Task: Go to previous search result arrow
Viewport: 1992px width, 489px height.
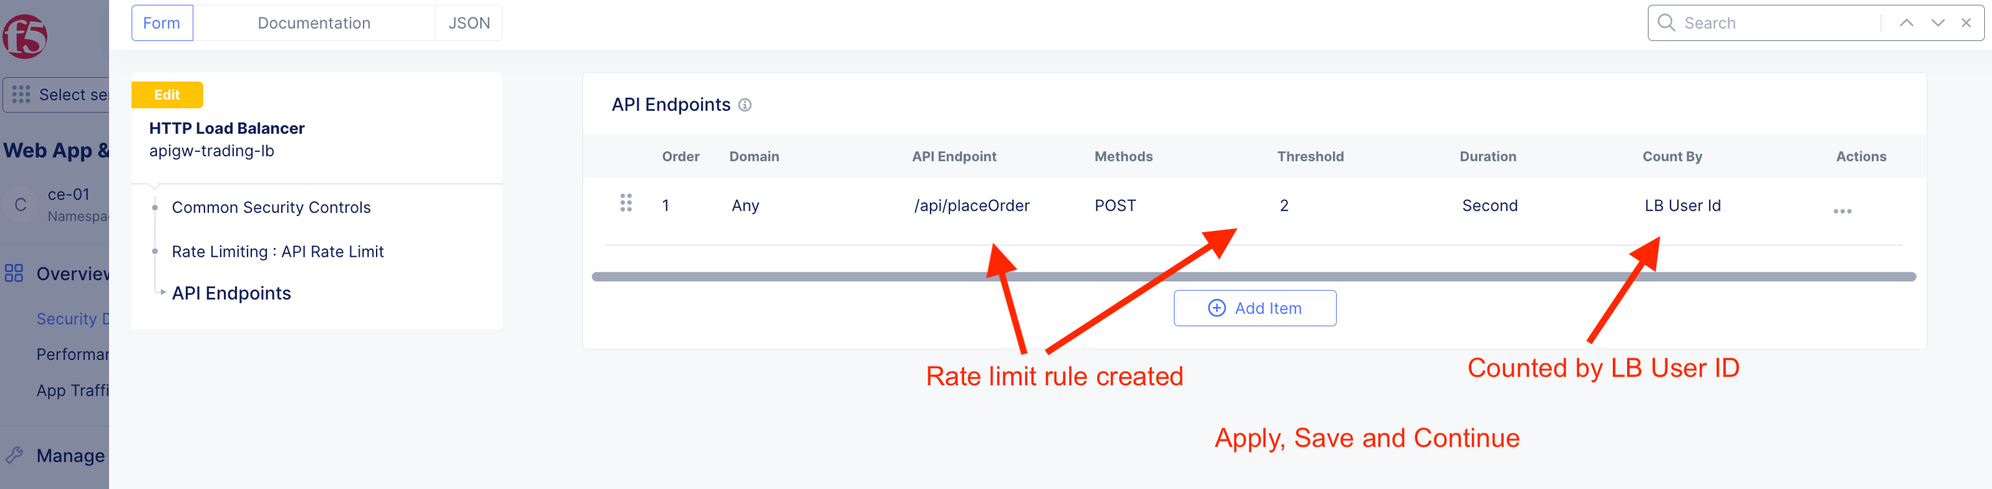Action: click(x=1906, y=23)
